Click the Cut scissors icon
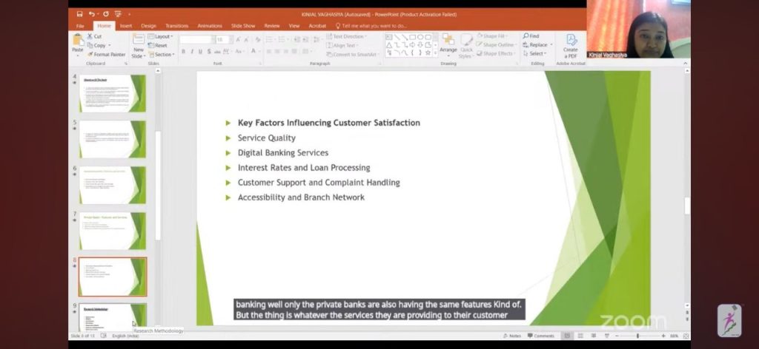Screen dimensions: 759x349 click(x=90, y=36)
